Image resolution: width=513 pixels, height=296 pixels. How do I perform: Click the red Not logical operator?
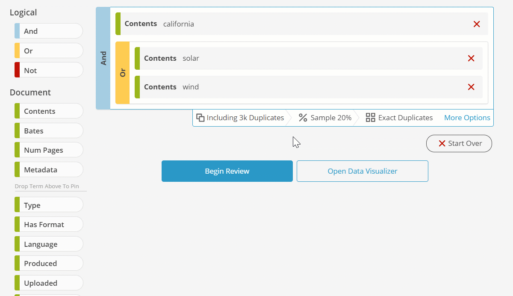30,71
